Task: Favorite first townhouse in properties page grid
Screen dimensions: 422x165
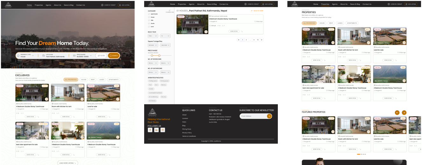Action: pos(333,42)
